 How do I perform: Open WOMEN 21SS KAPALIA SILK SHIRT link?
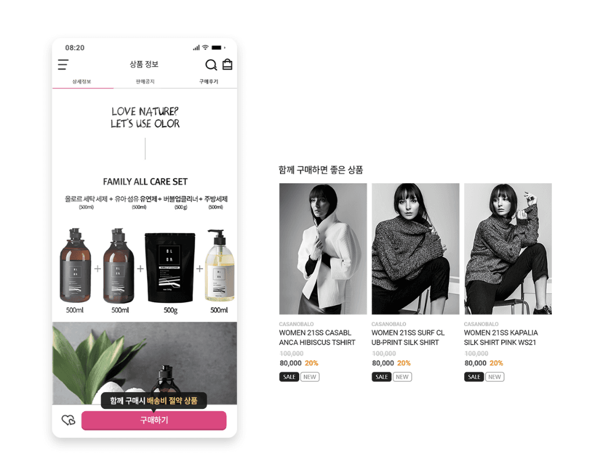coord(501,338)
